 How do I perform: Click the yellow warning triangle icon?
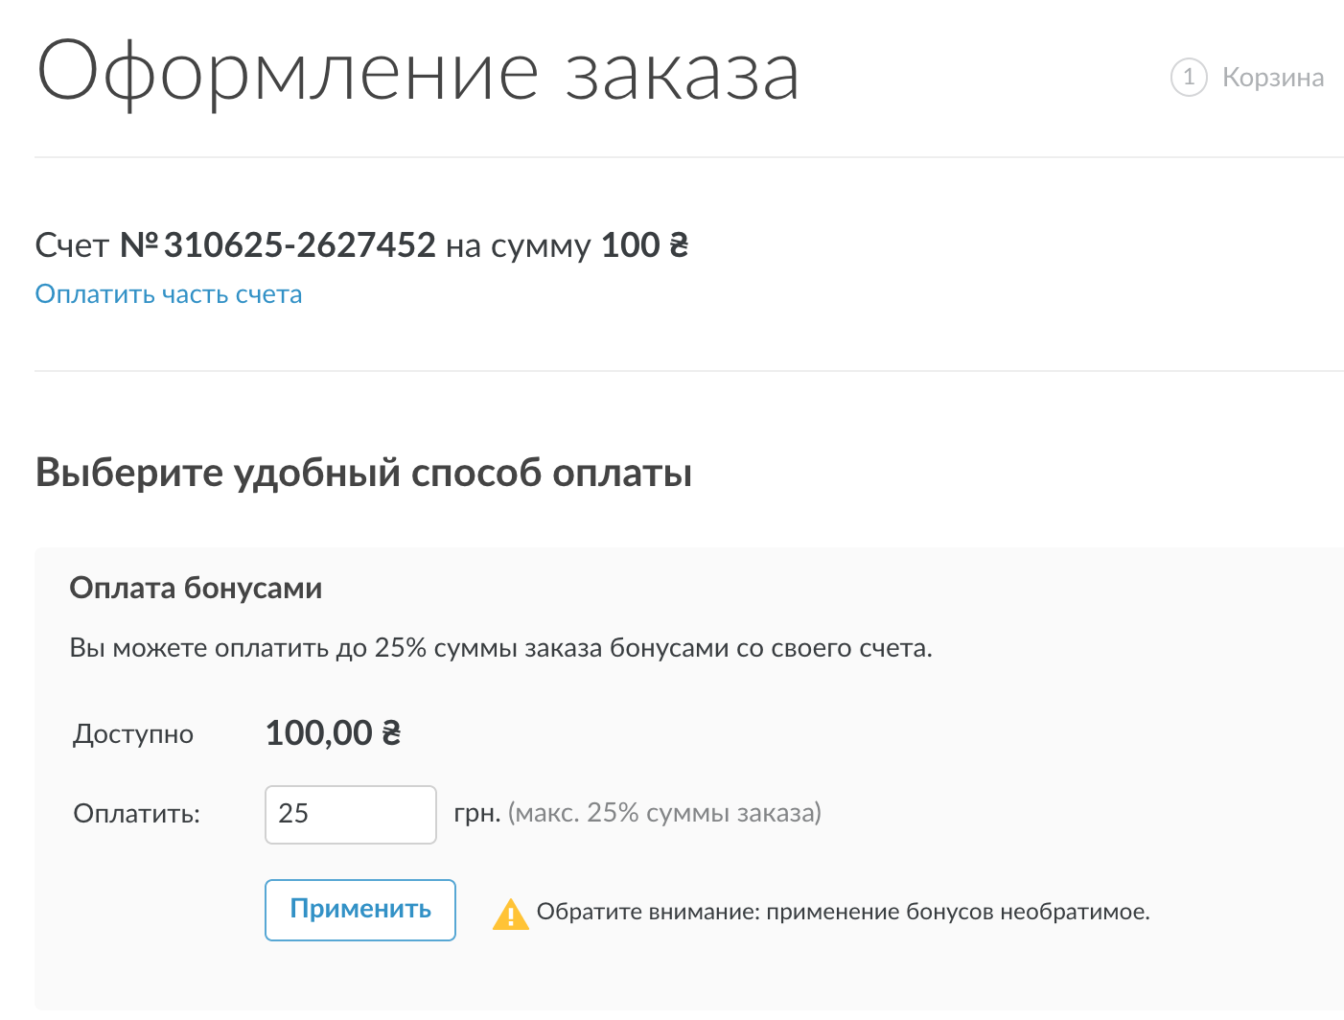click(x=510, y=914)
